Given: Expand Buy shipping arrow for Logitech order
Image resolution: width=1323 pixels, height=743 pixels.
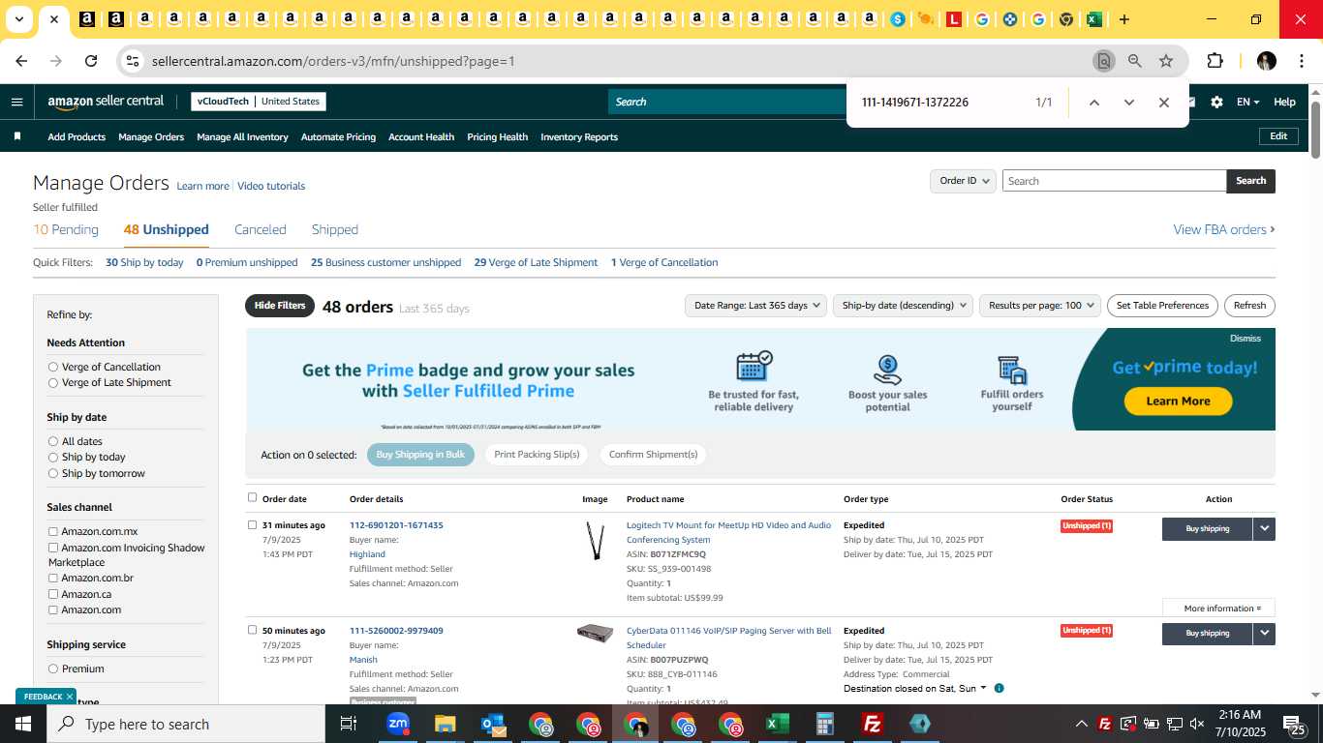Looking at the screenshot, I should (1264, 528).
